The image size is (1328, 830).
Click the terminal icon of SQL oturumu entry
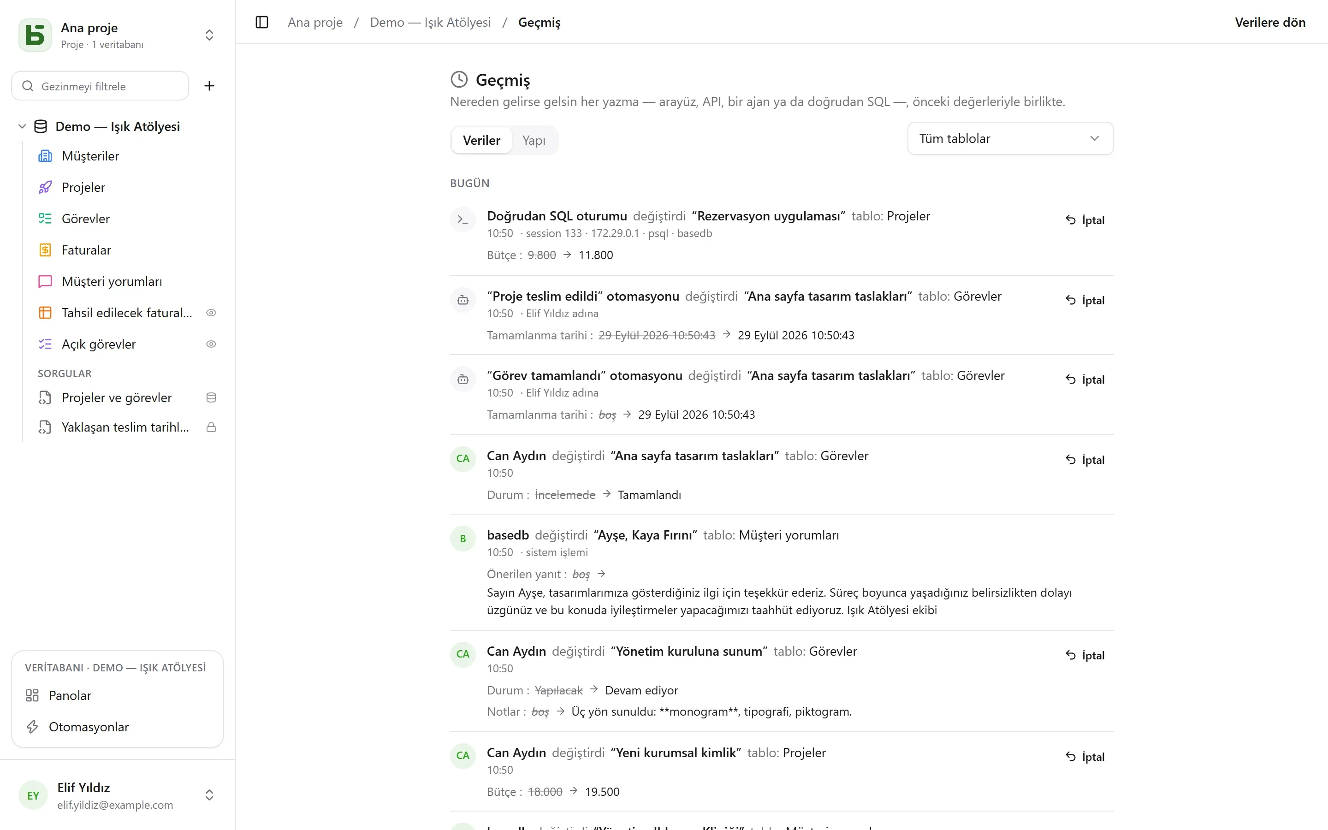pos(462,219)
